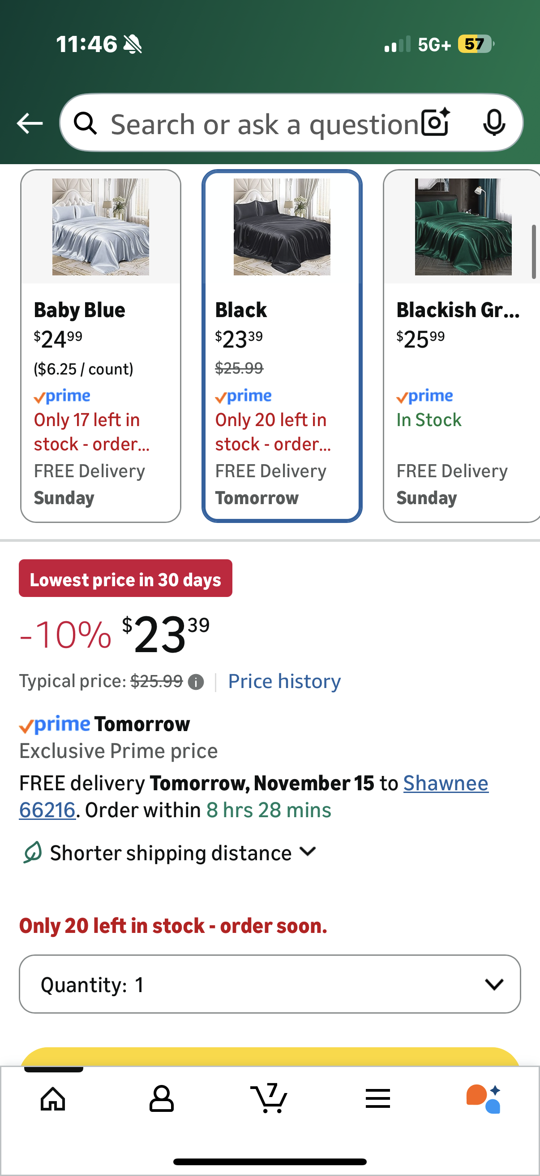The height and width of the screenshot is (1176, 540).
Task: Tap the Blackish Green sheet thumbnail image
Action: 463,227
